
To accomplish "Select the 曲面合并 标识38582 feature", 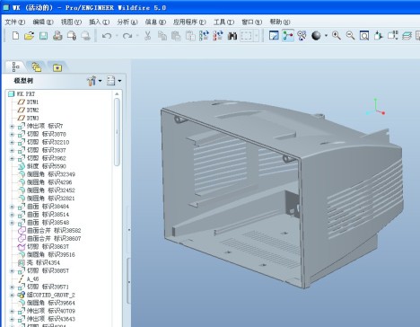I will 49,230.
